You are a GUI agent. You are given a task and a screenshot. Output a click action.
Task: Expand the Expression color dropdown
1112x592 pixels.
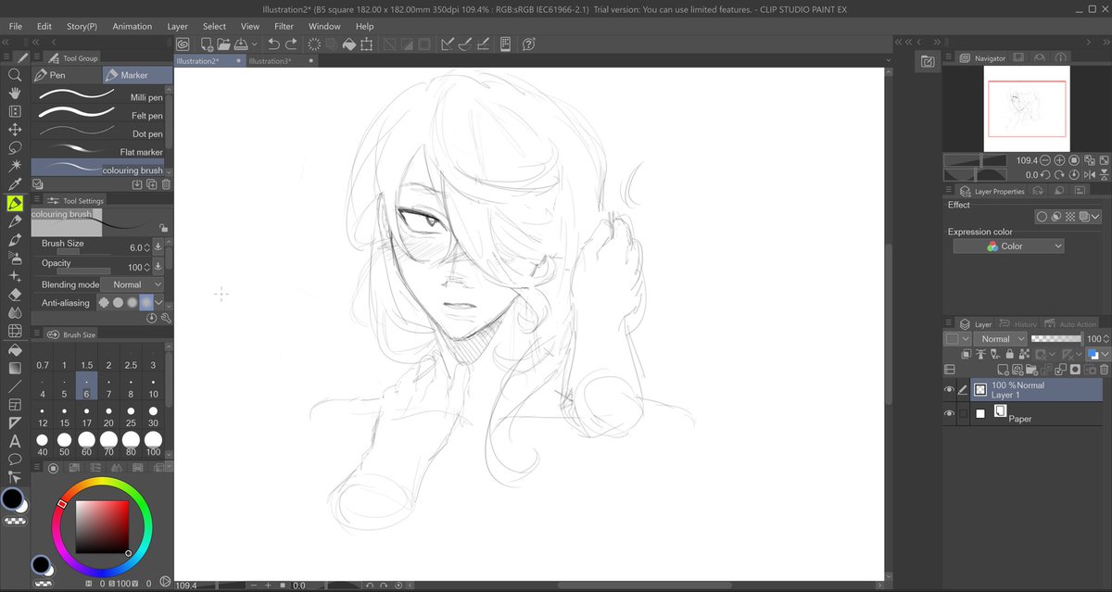point(1008,246)
